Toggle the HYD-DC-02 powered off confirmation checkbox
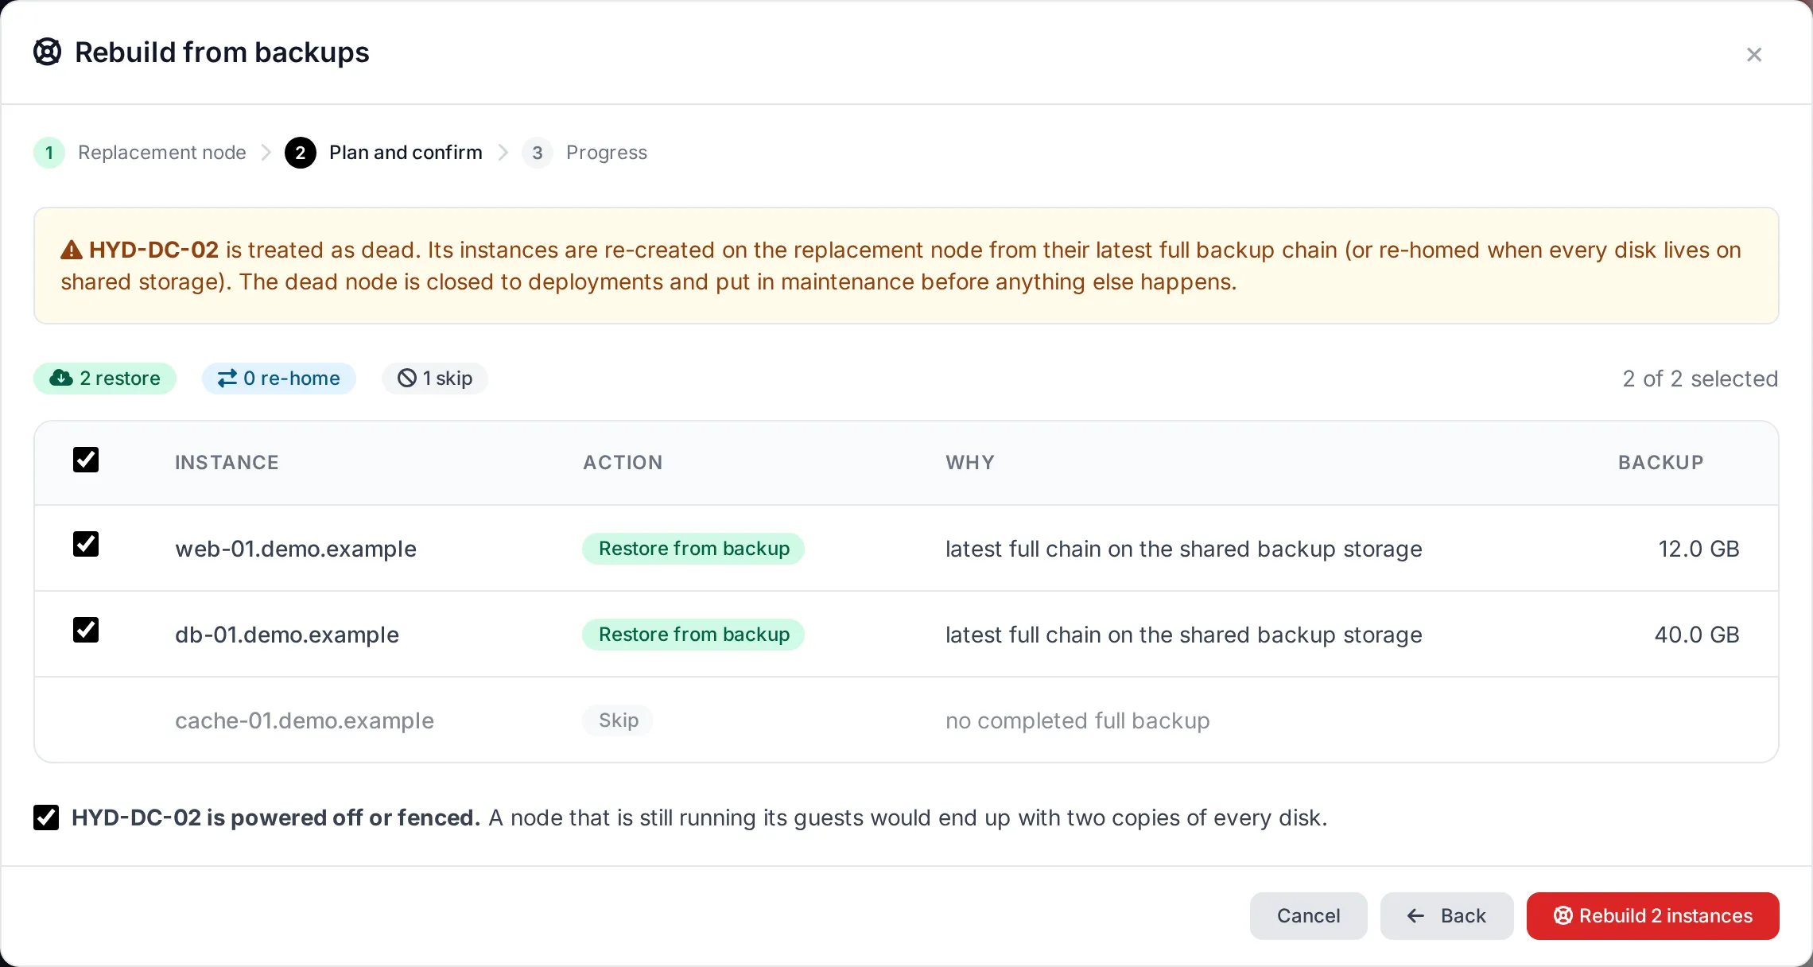The width and height of the screenshot is (1813, 967). click(46, 817)
